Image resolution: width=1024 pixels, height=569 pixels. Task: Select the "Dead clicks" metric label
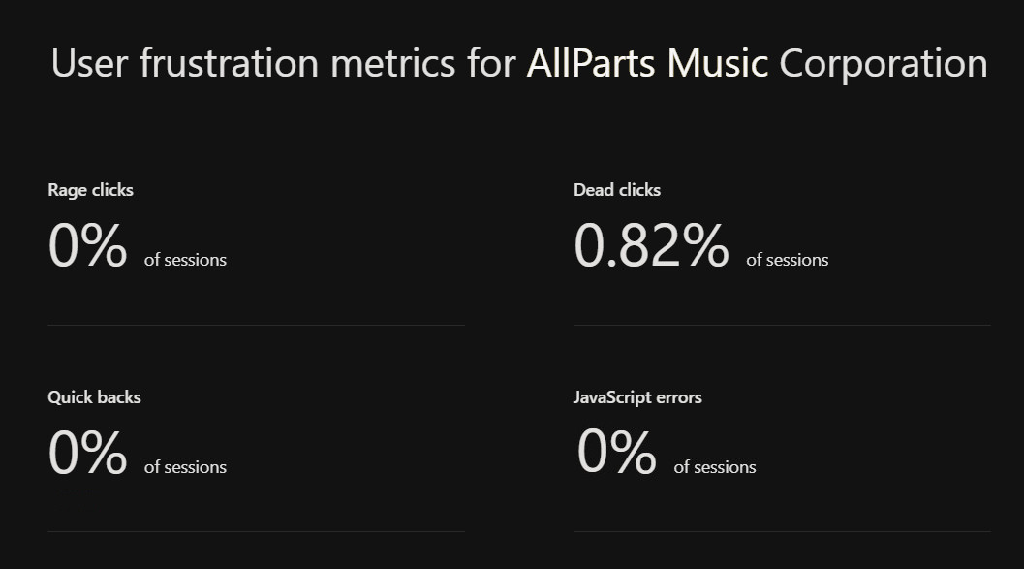point(617,190)
